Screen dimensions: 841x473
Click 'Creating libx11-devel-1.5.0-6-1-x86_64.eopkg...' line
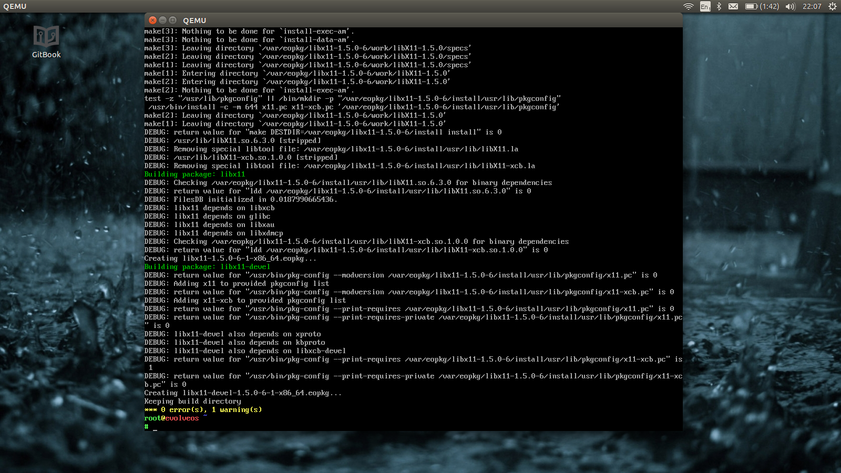coord(243,393)
